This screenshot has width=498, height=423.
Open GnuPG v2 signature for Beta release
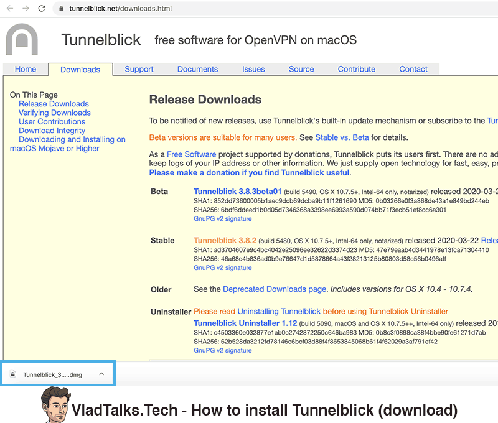click(x=223, y=218)
